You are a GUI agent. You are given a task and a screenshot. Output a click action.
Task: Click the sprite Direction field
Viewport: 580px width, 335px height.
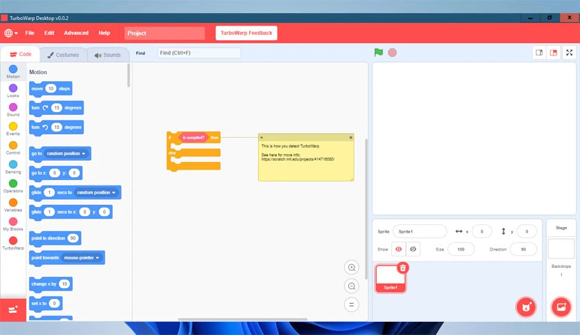point(523,249)
